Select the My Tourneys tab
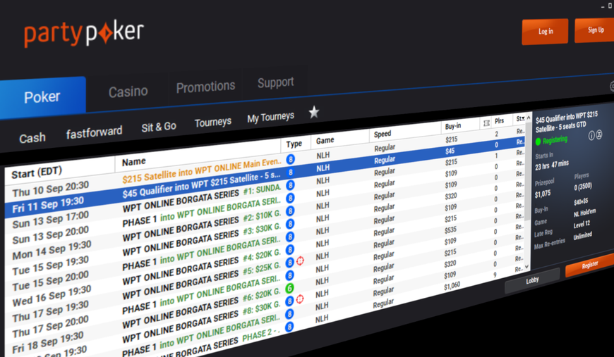This screenshot has height=357, width=614. (270, 117)
